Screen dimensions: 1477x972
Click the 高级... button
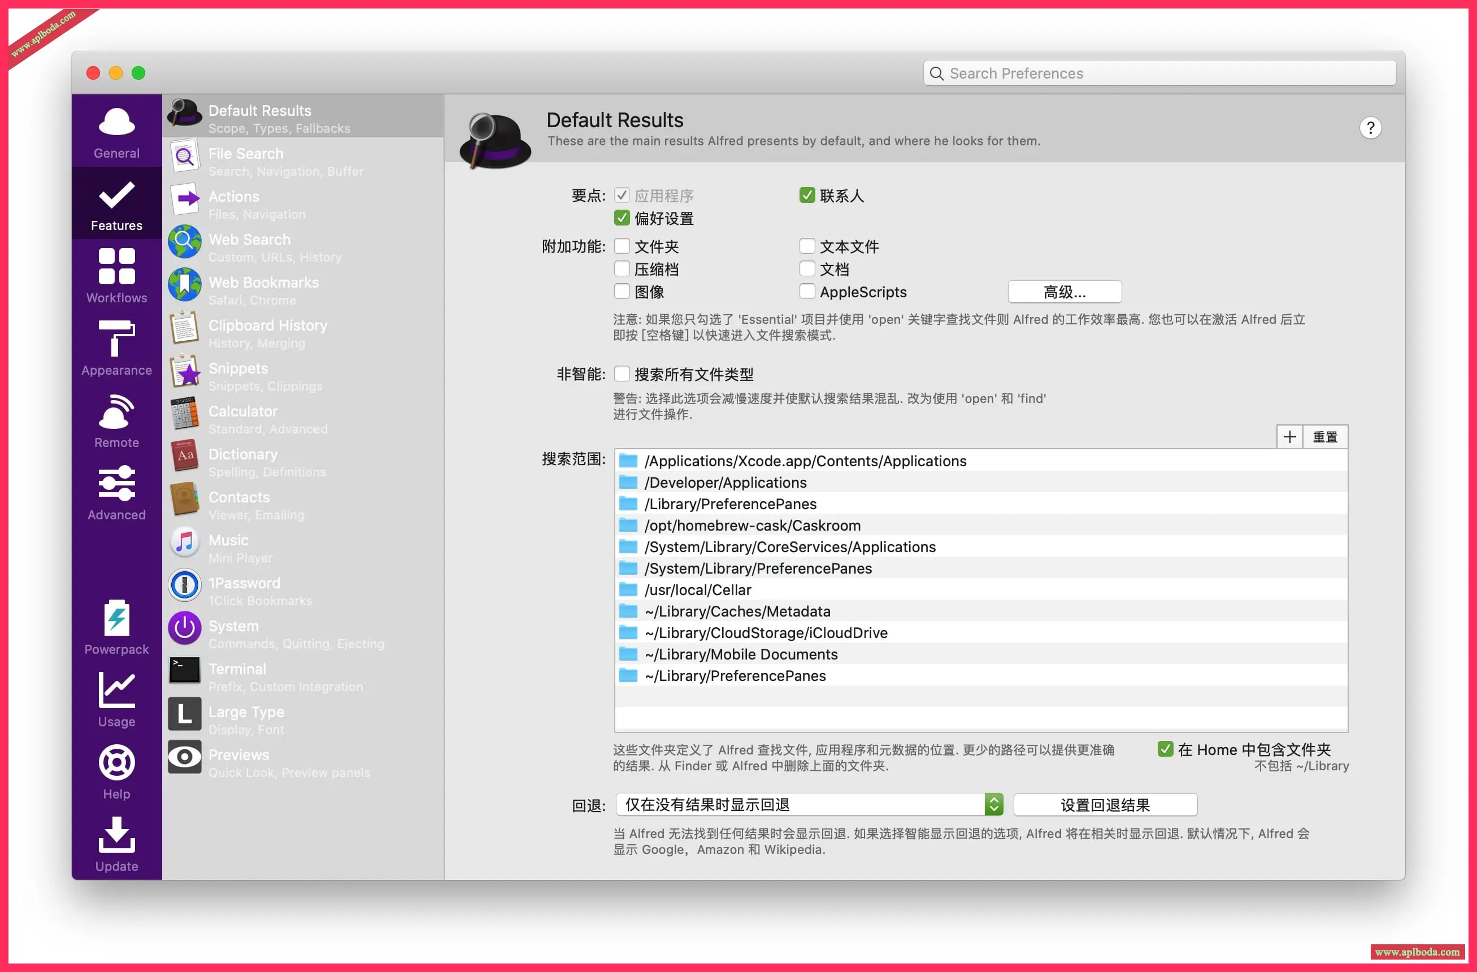click(1065, 292)
